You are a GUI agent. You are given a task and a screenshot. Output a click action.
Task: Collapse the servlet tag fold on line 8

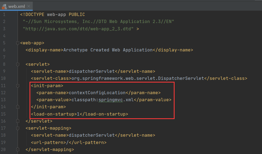(18, 64)
